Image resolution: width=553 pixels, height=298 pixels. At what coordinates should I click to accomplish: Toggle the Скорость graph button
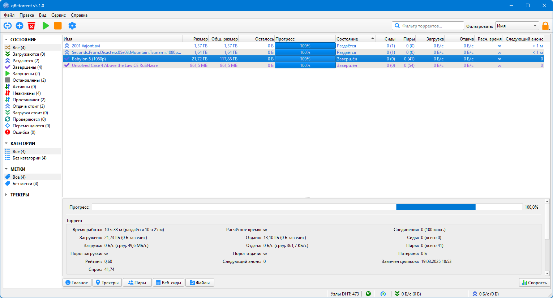[534, 282]
